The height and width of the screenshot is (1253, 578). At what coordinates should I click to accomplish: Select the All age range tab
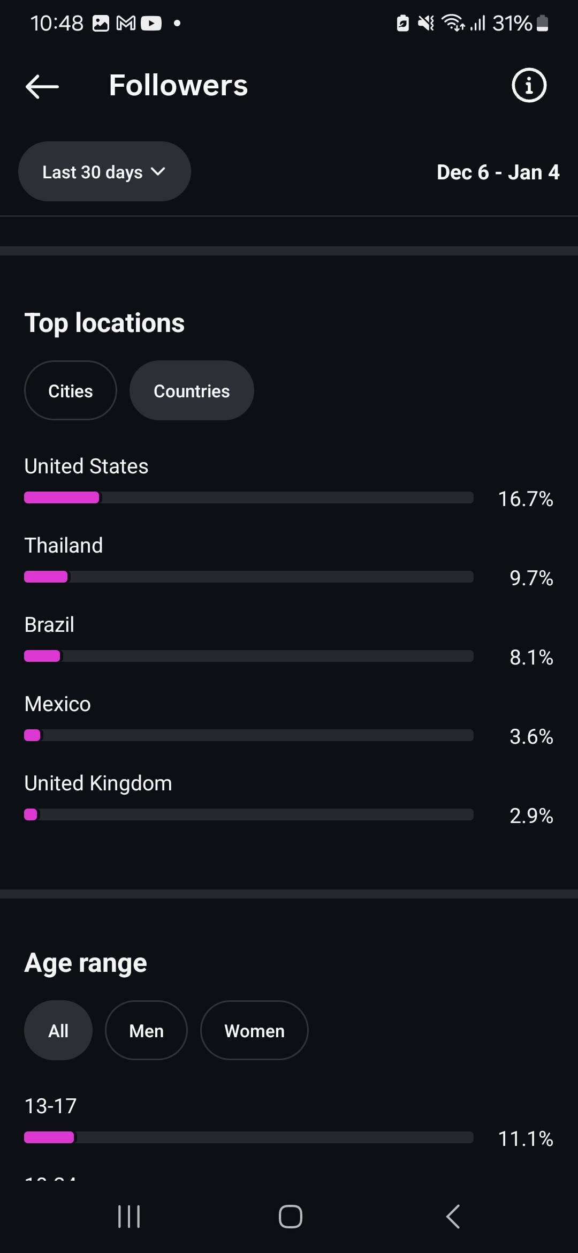(x=58, y=1031)
